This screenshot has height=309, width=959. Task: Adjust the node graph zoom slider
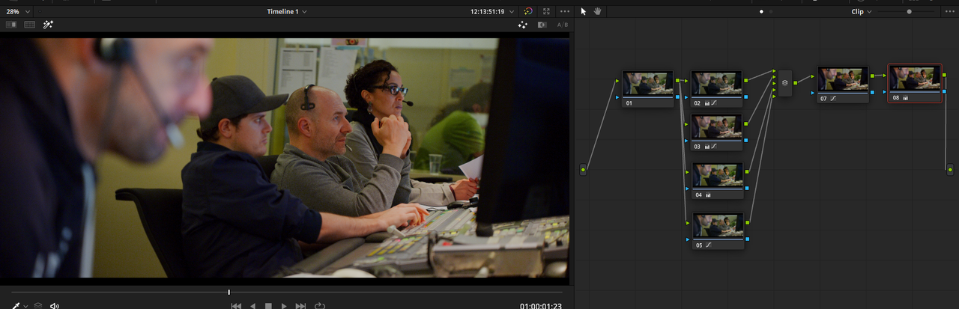click(x=909, y=12)
